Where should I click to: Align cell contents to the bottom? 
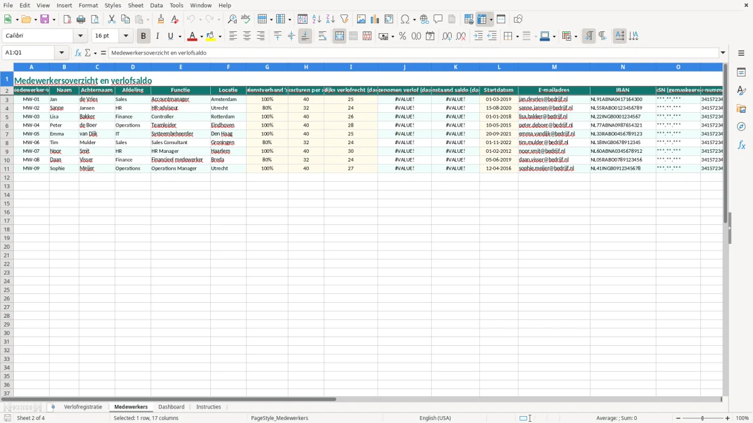305,36
